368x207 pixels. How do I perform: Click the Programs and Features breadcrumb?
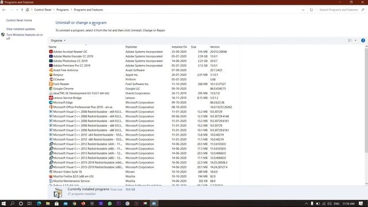(88, 10)
